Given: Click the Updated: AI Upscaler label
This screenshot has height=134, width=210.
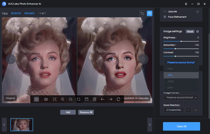Looking at the screenshot, I should (136, 98).
